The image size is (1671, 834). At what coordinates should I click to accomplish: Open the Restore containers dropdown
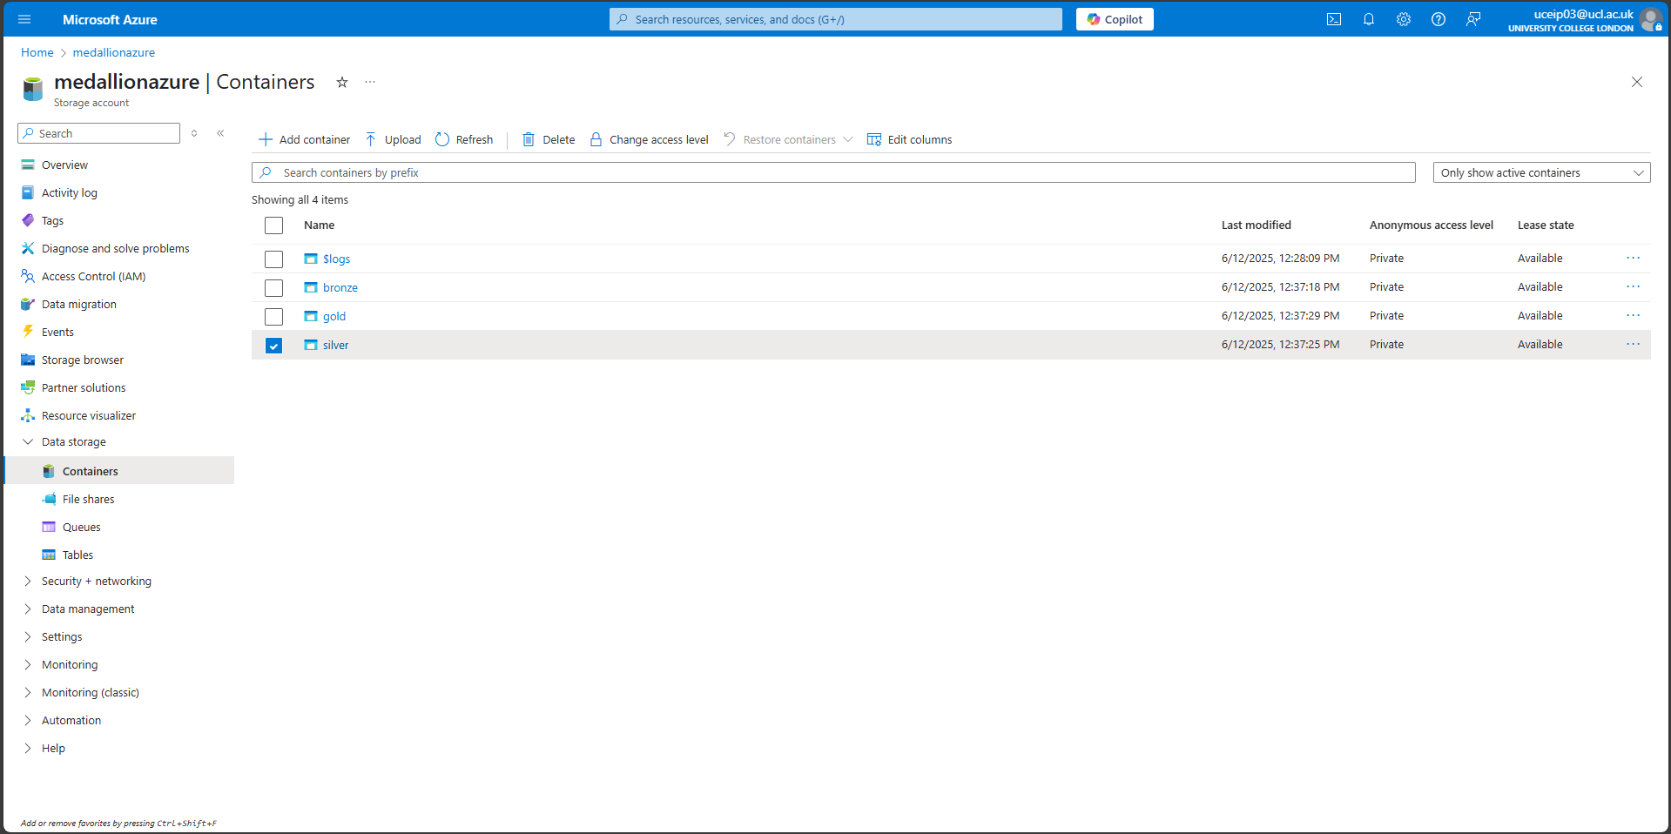point(788,139)
